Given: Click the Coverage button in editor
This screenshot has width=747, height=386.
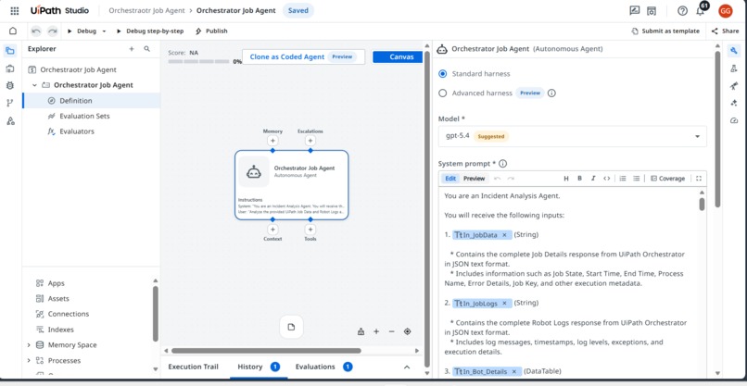Looking at the screenshot, I should coord(667,179).
